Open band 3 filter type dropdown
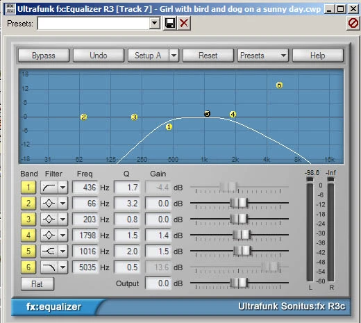This screenshot has height=323, width=361. pyautogui.click(x=62, y=219)
